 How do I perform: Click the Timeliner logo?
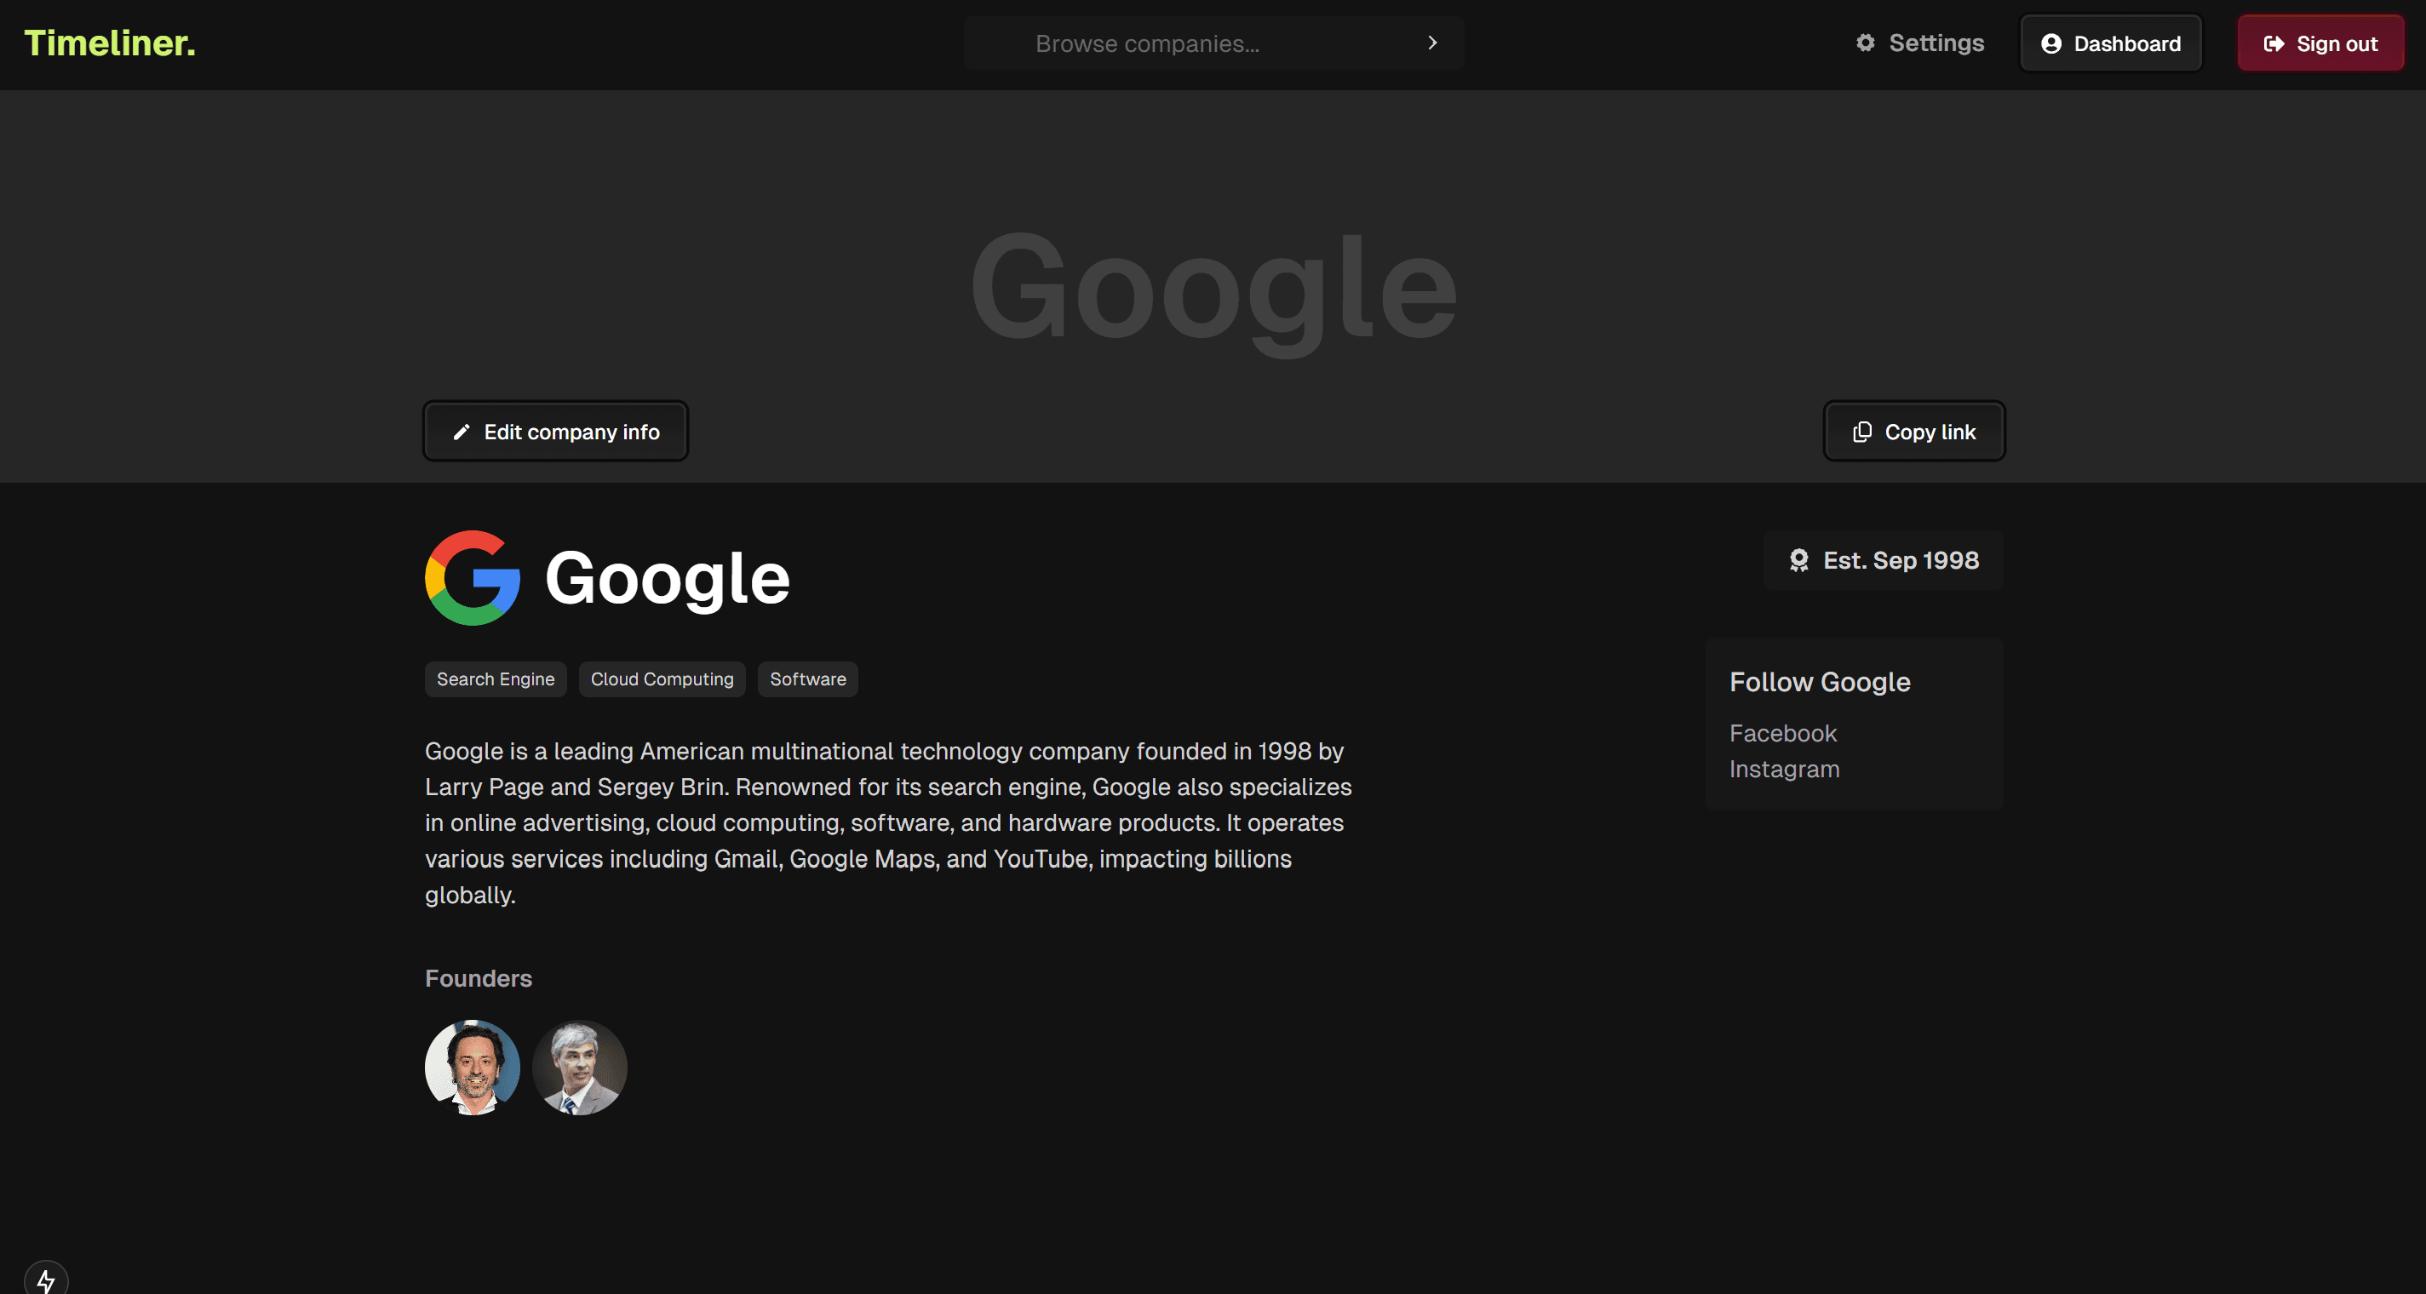tap(109, 43)
